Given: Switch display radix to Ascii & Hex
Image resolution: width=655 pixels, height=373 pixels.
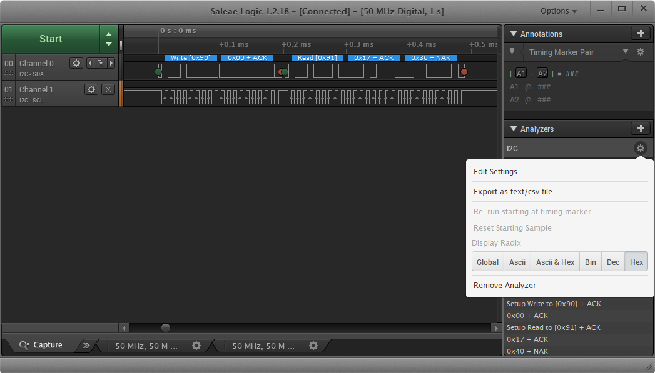Looking at the screenshot, I should 555,262.
